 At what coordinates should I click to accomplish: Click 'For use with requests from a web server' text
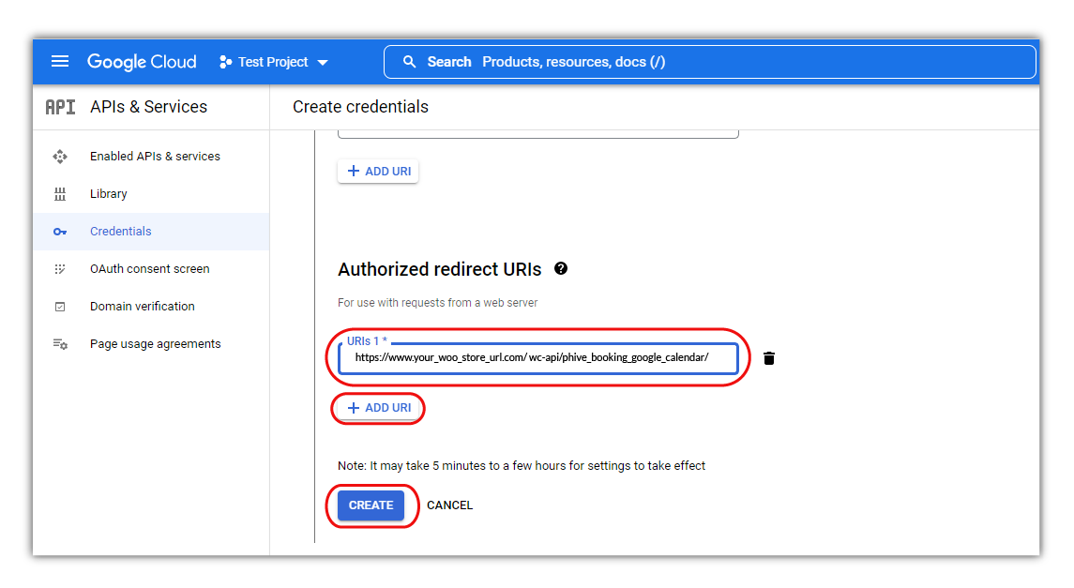click(438, 303)
